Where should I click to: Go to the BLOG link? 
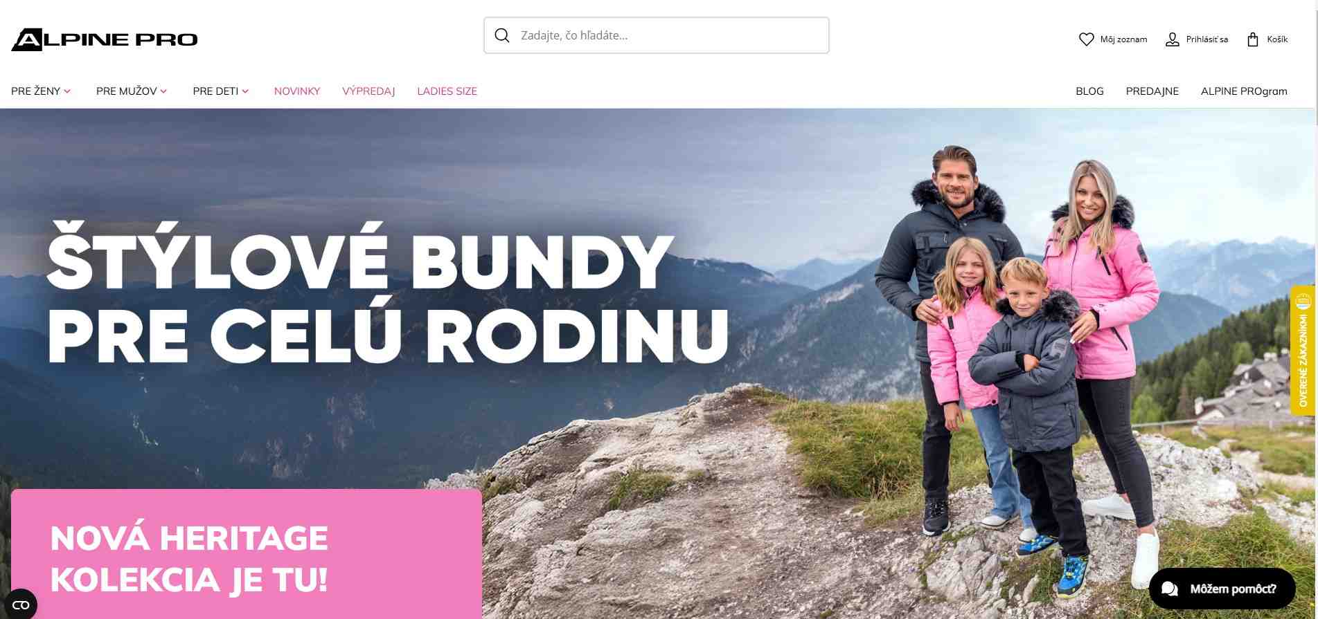pyautogui.click(x=1089, y=91)
